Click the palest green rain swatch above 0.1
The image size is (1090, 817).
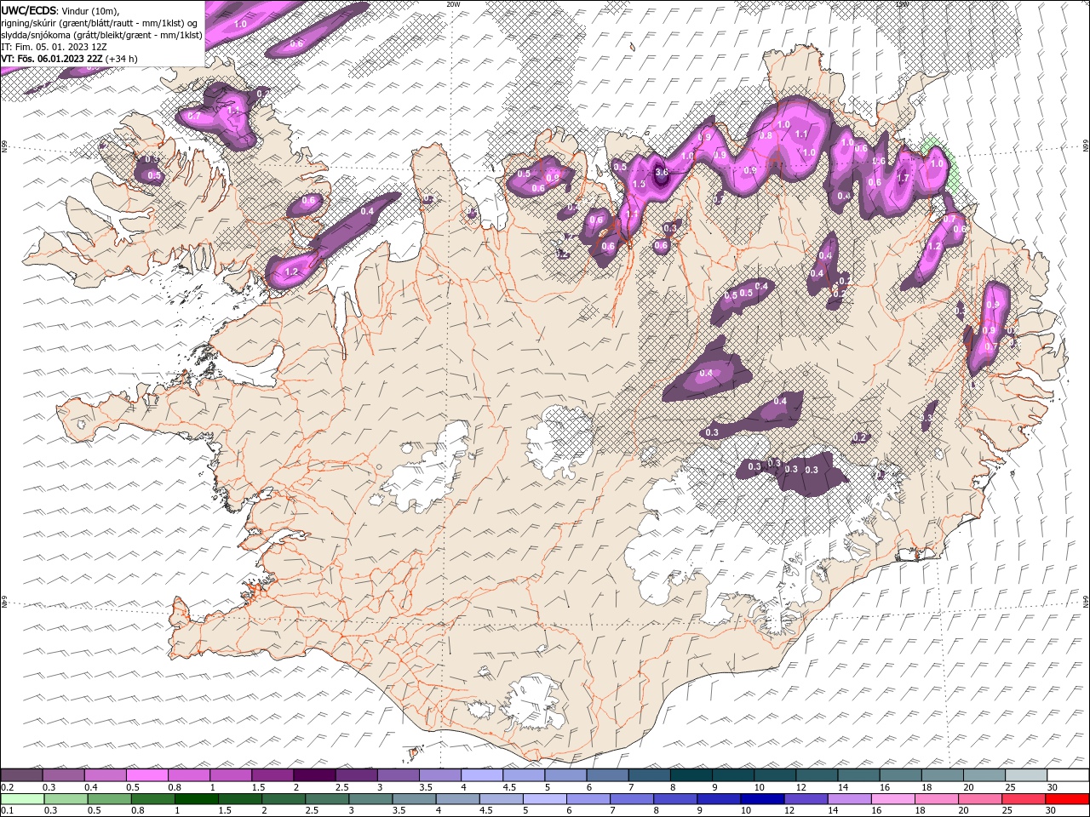tap(21, 799)
